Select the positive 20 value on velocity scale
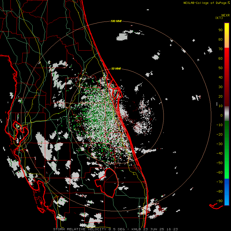231x231 pixels. (x=220, y=97)
